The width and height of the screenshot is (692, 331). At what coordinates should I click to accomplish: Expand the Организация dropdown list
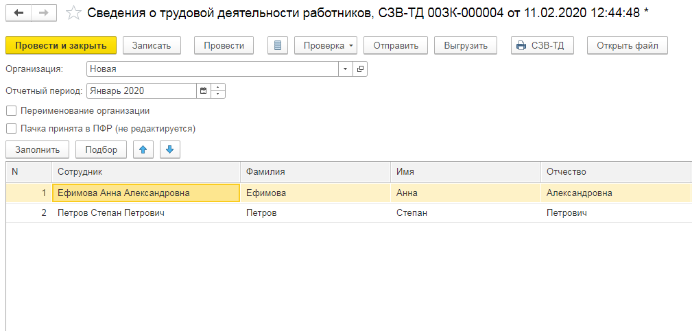pyautogui.click(x=346, y=69)
